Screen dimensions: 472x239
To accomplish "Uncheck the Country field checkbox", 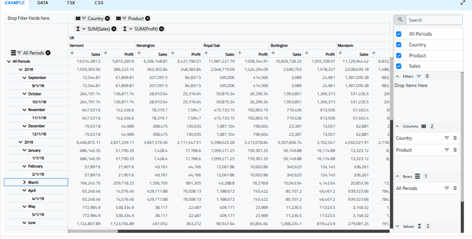I will pyautogui.click(x=399, y=45).
